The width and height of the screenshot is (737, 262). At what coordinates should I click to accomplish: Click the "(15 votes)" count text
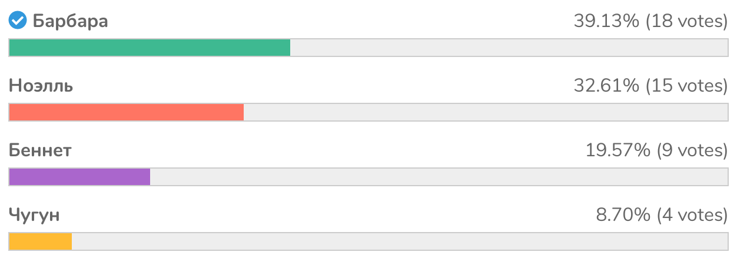[687, 86]
